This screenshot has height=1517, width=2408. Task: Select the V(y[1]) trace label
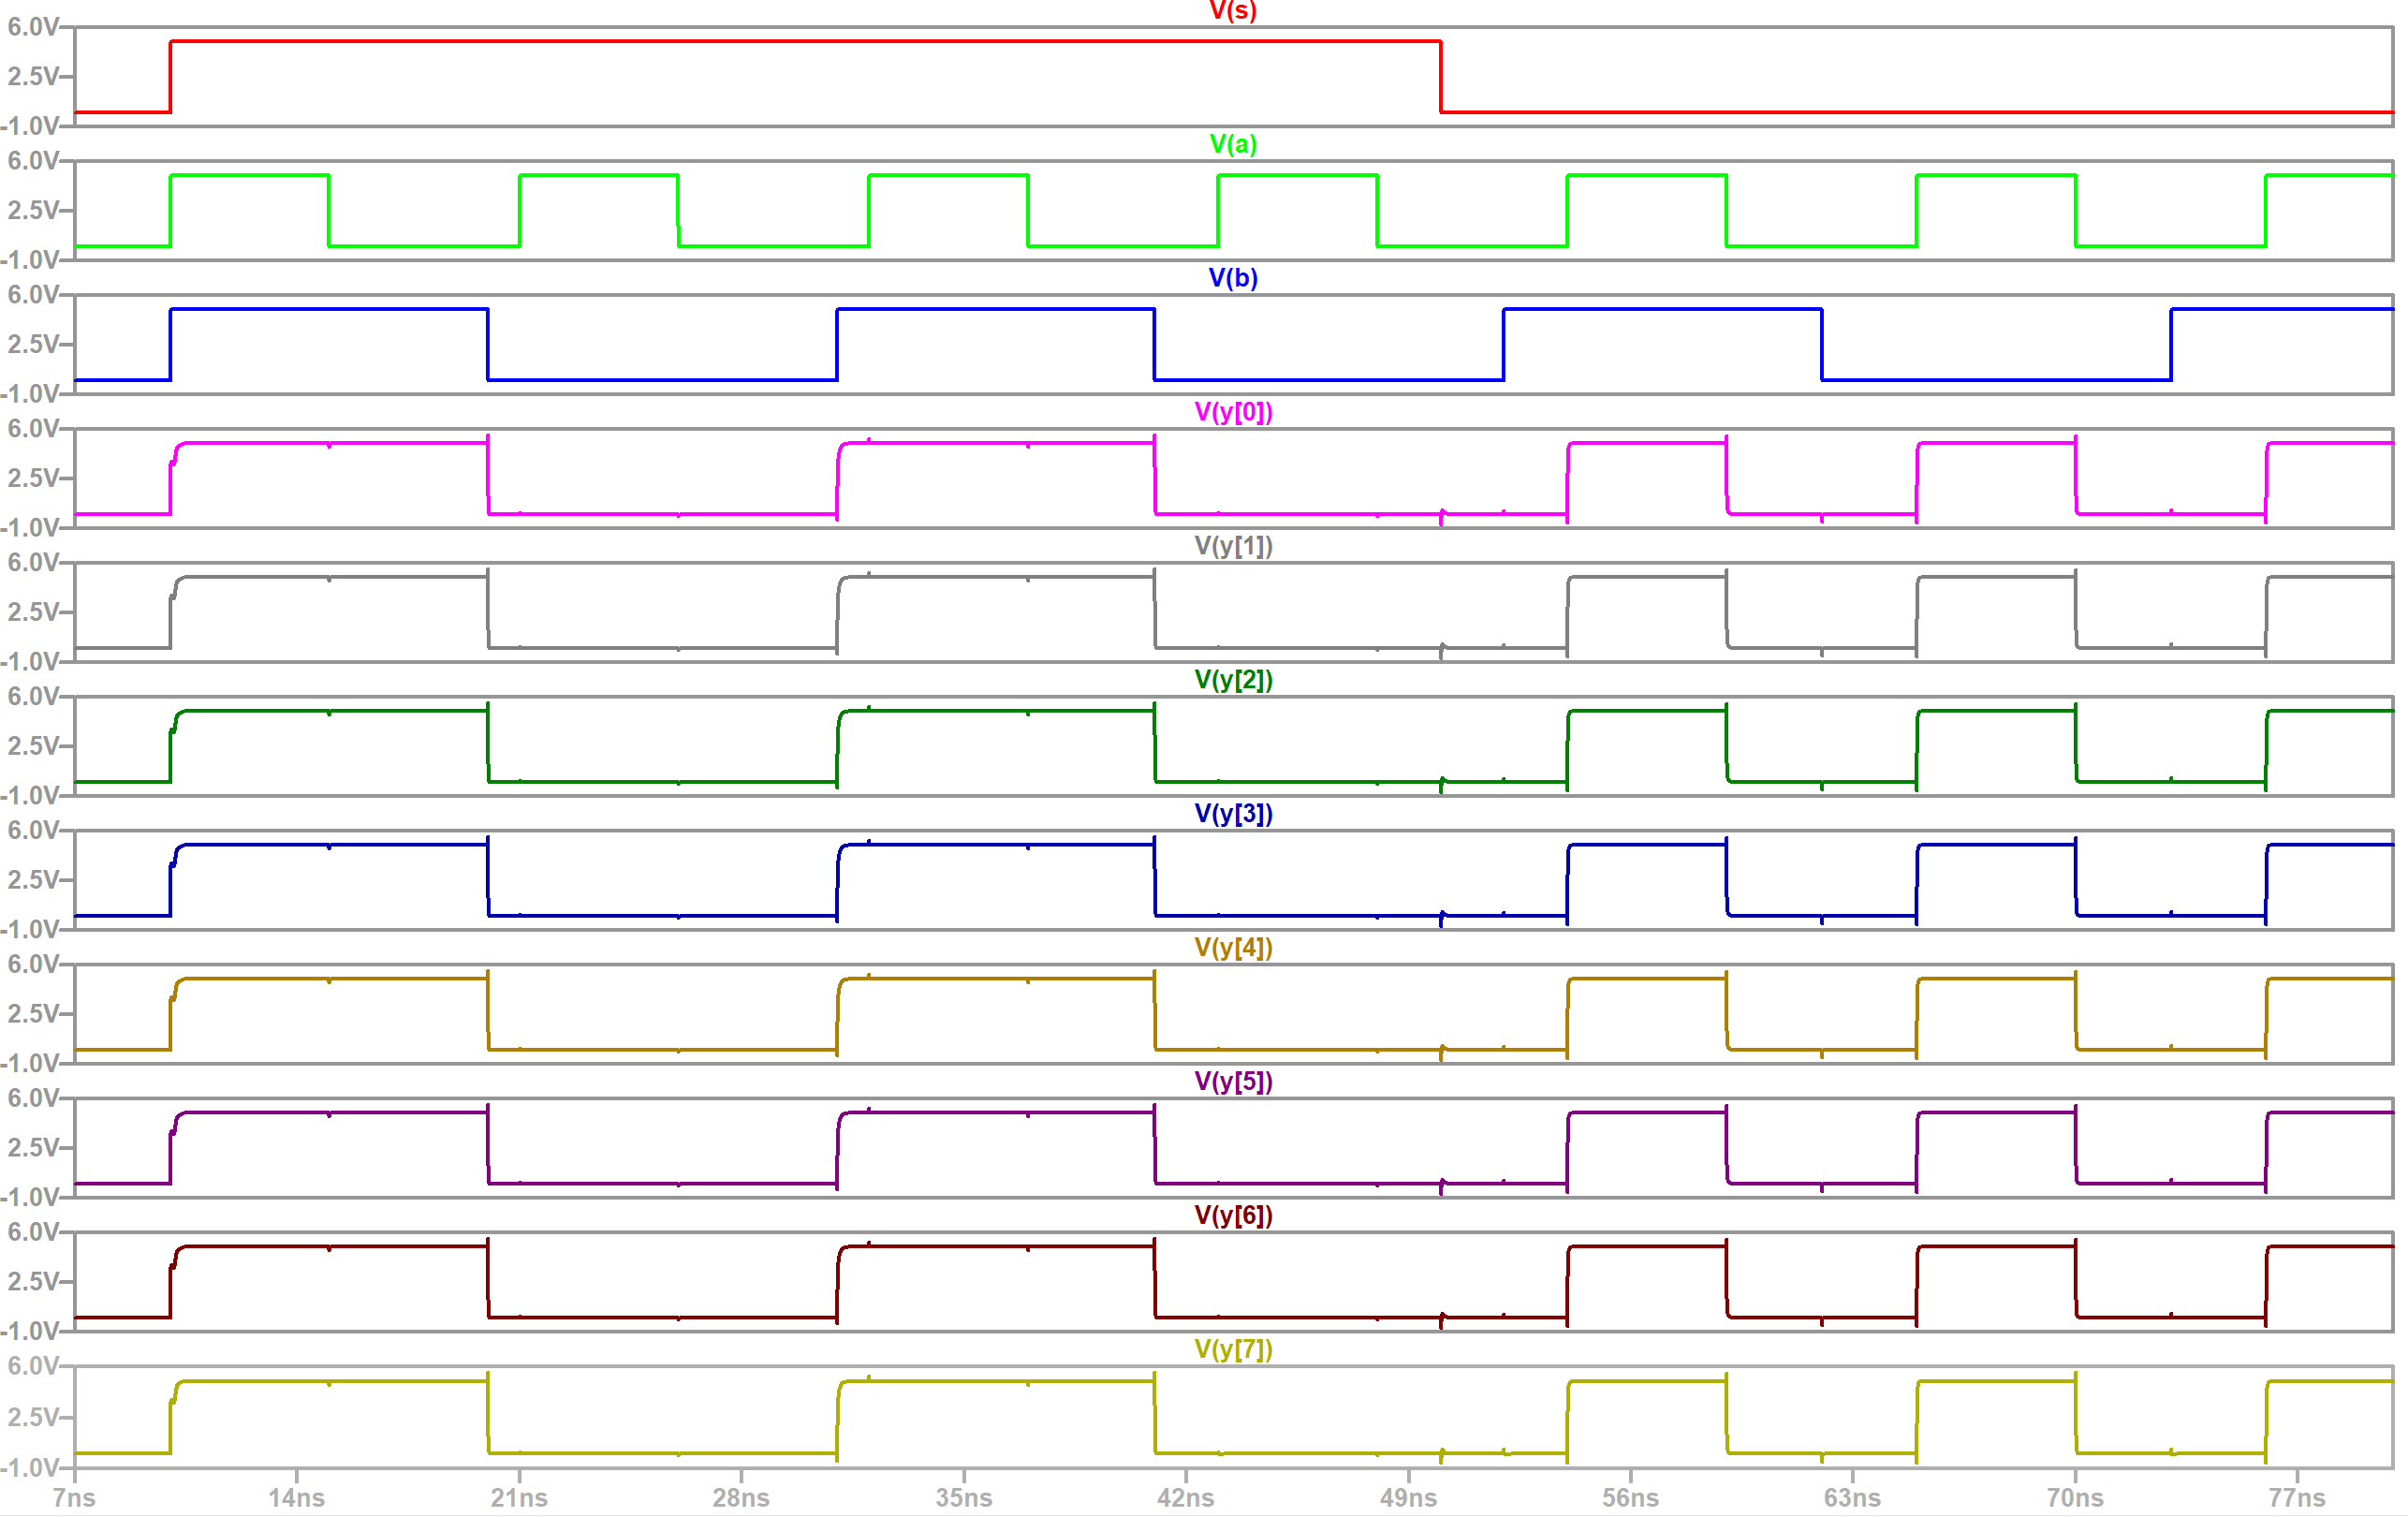point(1232,546)
